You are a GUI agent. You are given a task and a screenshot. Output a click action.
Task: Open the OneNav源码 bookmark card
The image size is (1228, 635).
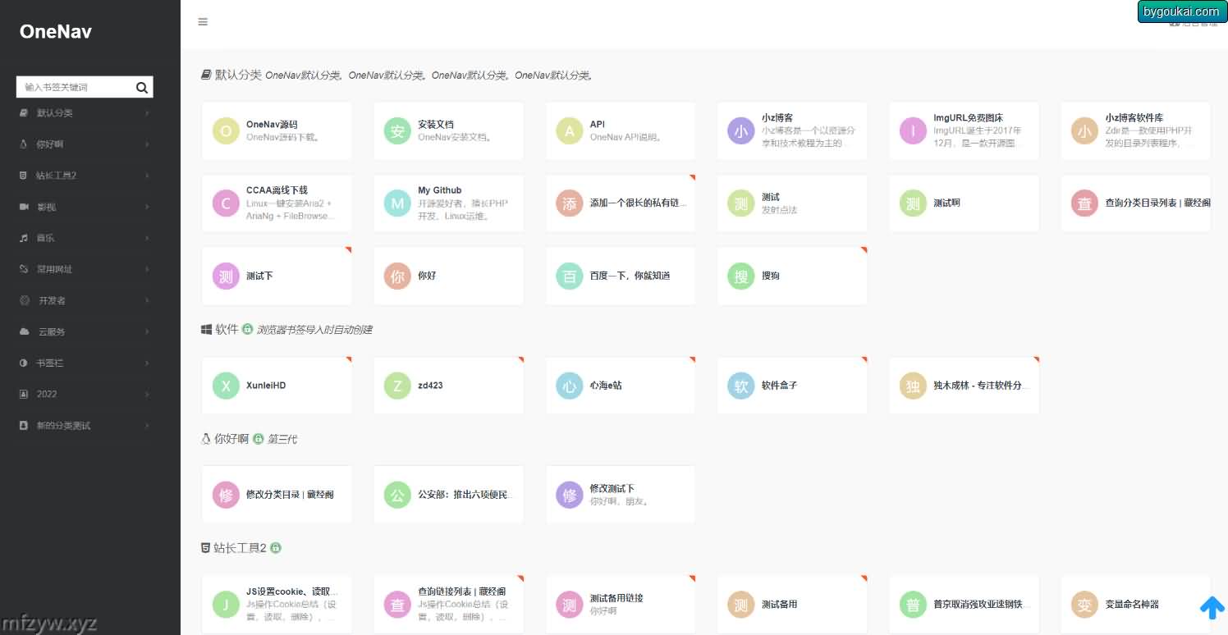tap(277, 130)
